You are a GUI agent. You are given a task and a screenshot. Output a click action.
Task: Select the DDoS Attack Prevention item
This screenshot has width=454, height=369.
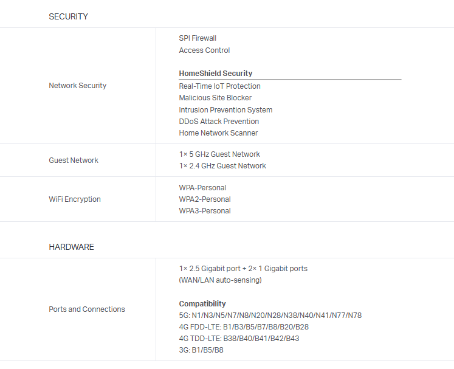219,122
